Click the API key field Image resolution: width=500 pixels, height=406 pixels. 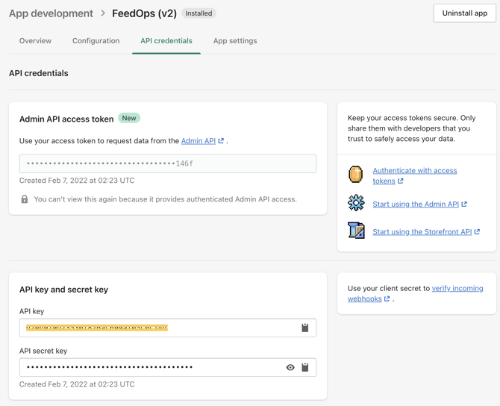coord(168,328)
